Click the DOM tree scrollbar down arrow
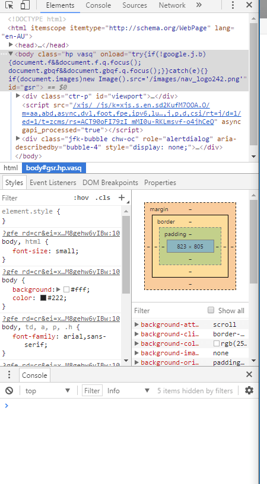The width and height of the screenshot is (267, 484). tap(253, 157)
